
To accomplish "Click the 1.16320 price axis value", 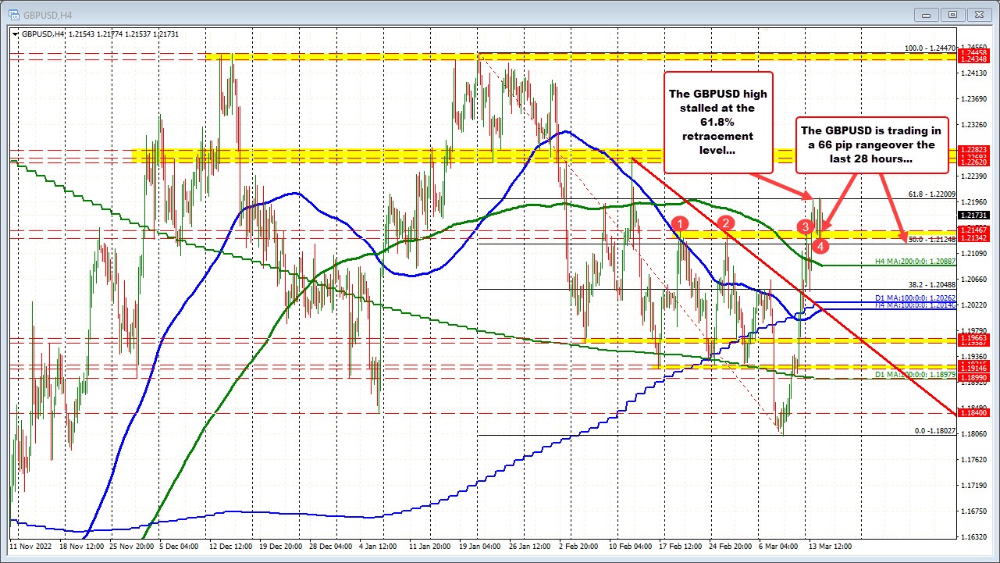I will click(973, 536).
